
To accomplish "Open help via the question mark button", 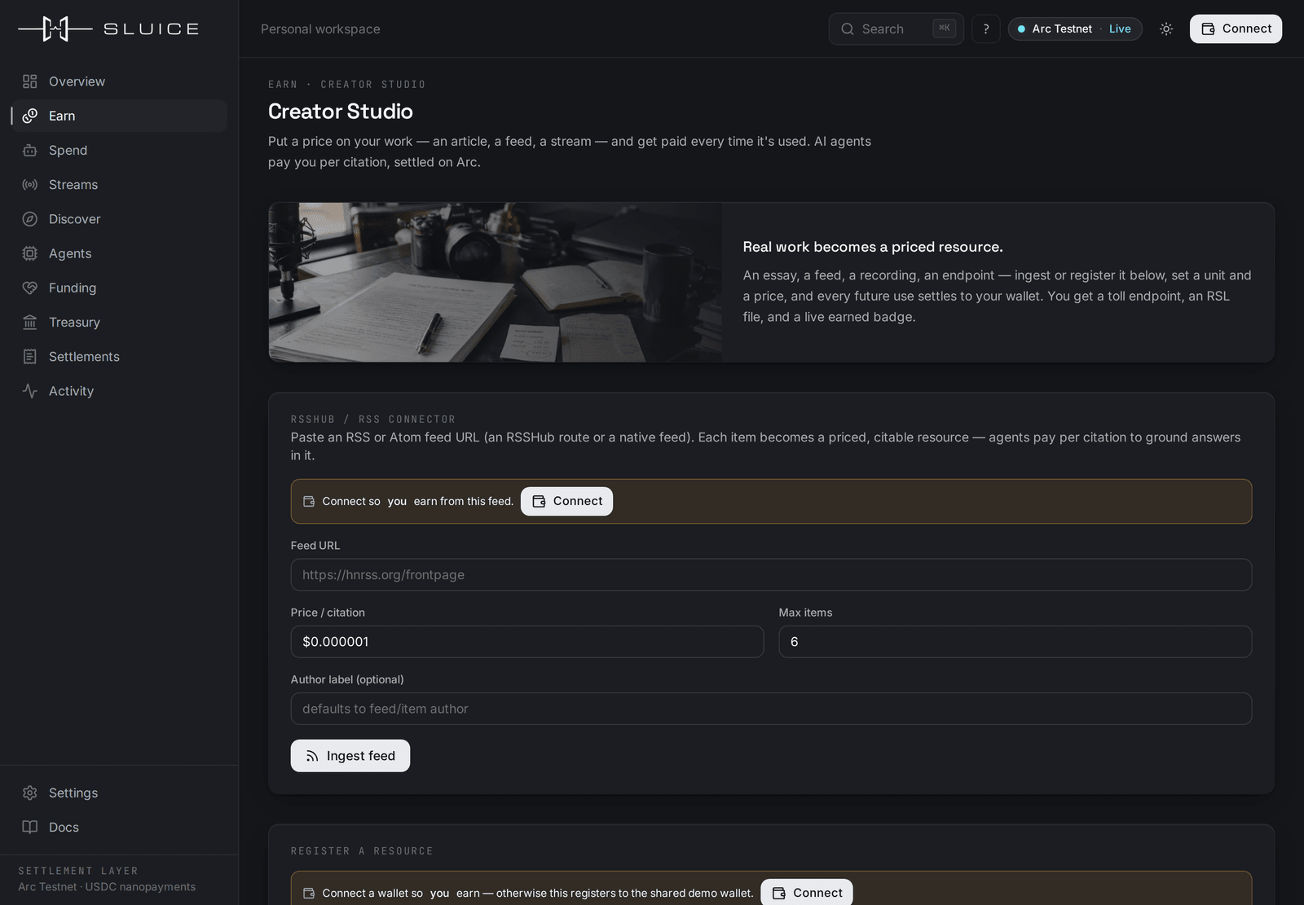I will coord(986,29).
